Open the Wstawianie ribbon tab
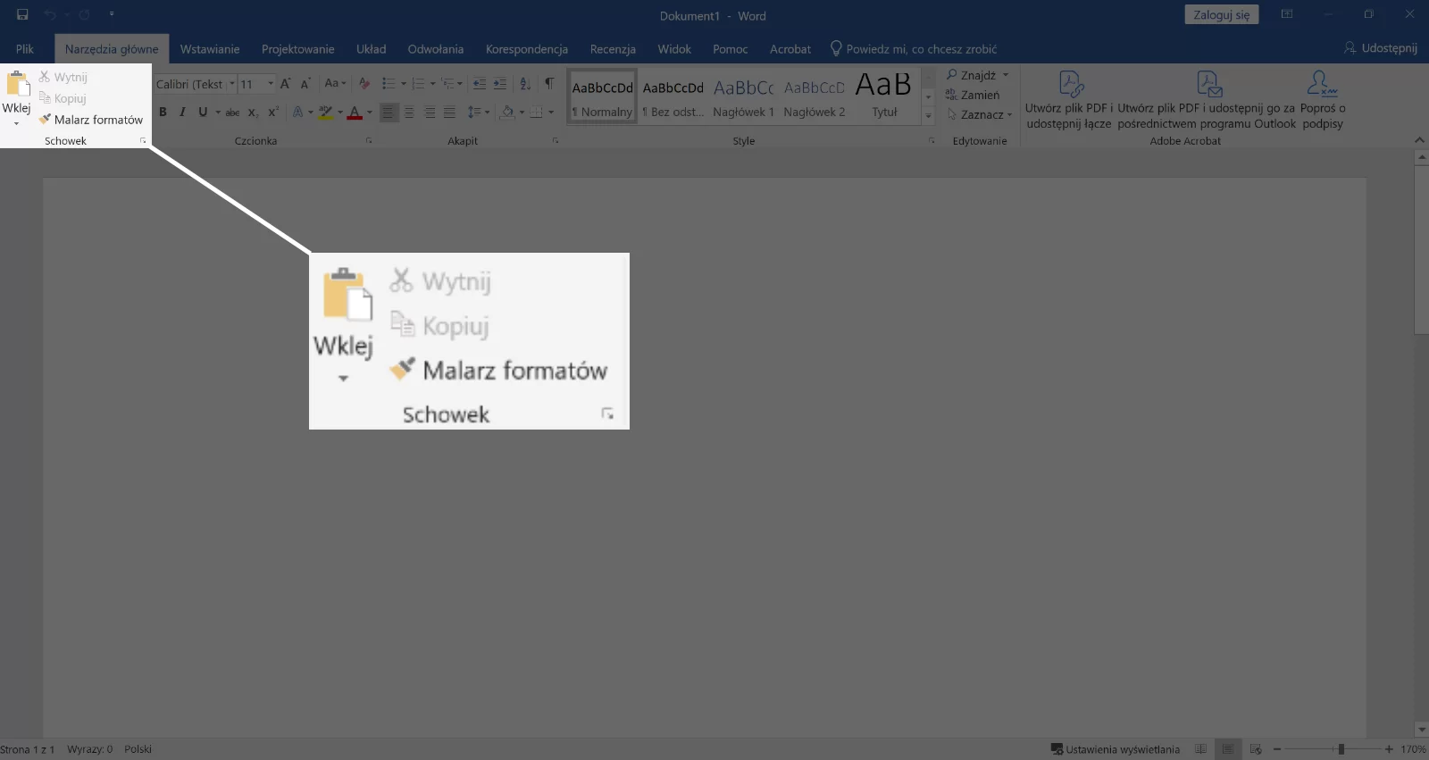 (210, 49)
